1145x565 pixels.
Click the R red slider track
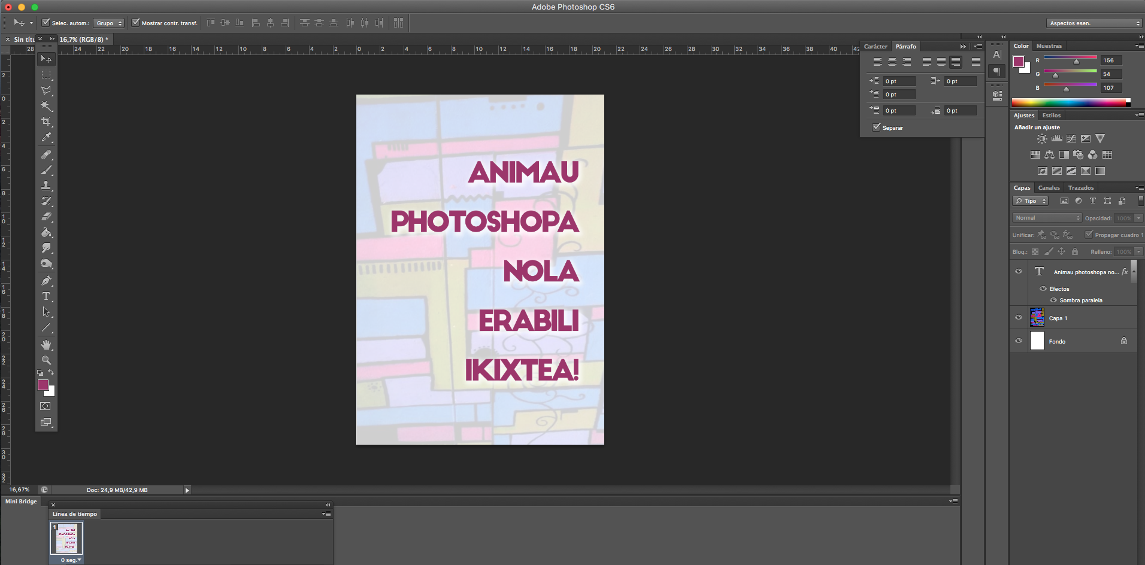point(1070,57)
